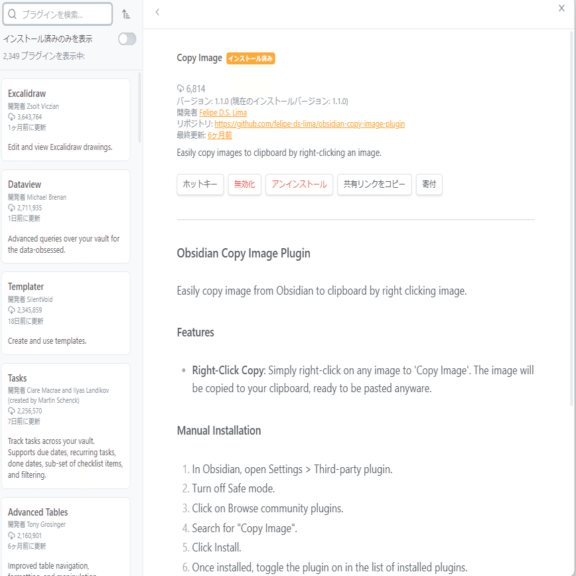Click the インストール済み badge
This screenshot has height=576, width=576.
(x=251, y=58)
